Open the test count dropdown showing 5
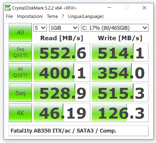The width and height of the screenshot is (156, 143). (x=40, y=28)
